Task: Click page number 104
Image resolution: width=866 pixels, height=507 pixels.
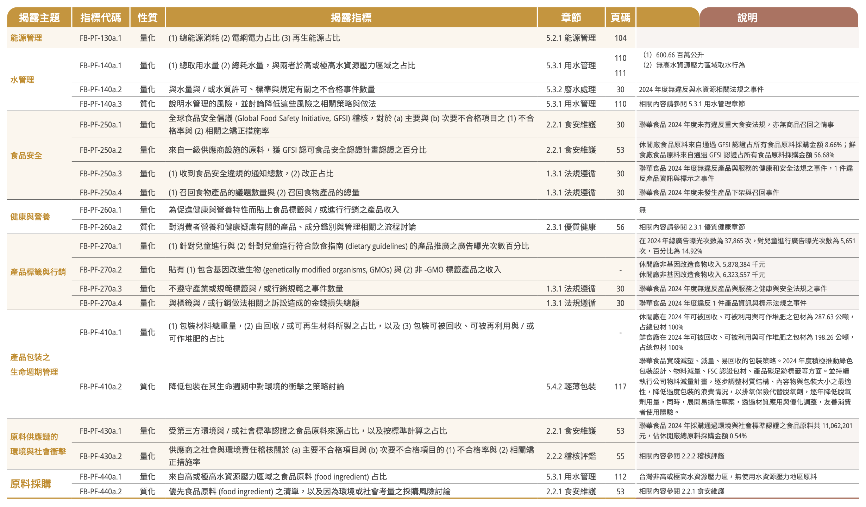Action: click(620, 38)
